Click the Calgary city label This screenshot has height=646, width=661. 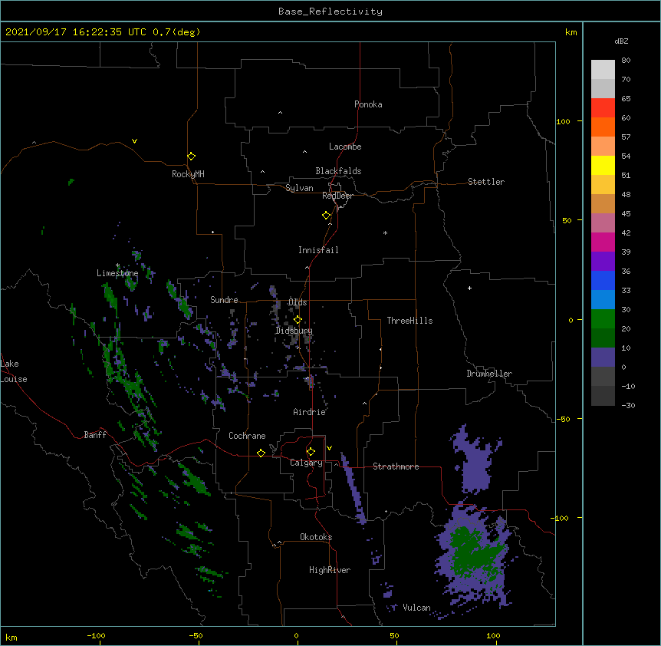click(x=306, y=463)
